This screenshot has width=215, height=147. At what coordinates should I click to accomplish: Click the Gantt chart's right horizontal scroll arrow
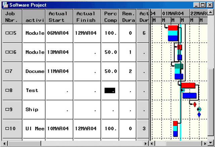(205, 144)
